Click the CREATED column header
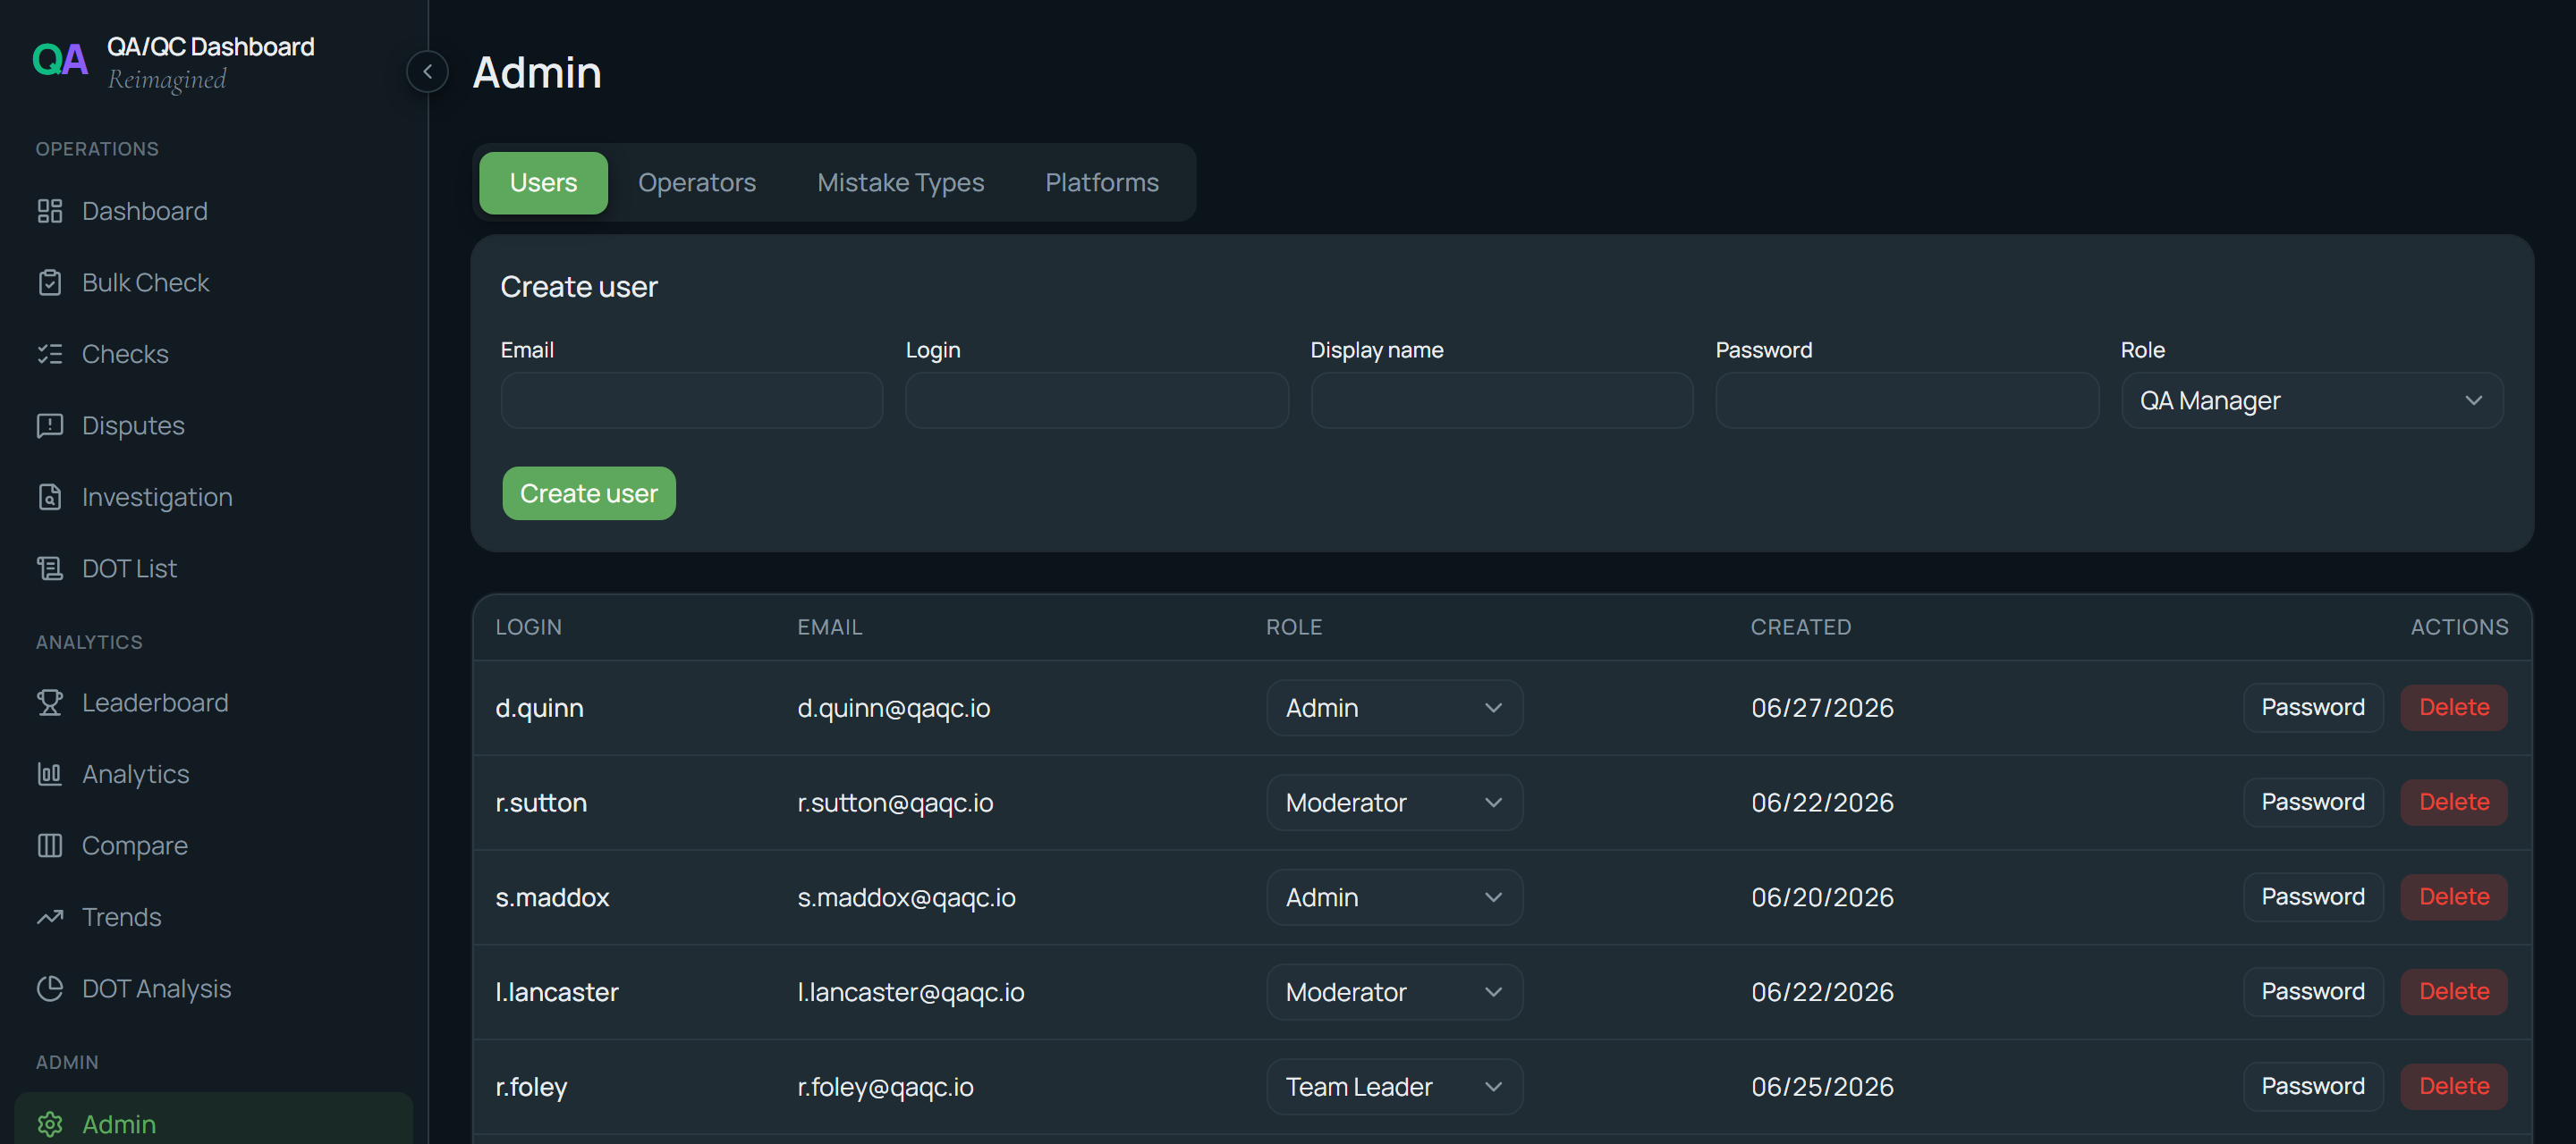 (x=1800, y=627)
